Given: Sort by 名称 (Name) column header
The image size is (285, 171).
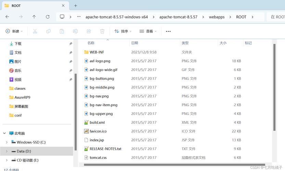Looking at the screenshot, I should pyautogui.click(x=91, y=43).
